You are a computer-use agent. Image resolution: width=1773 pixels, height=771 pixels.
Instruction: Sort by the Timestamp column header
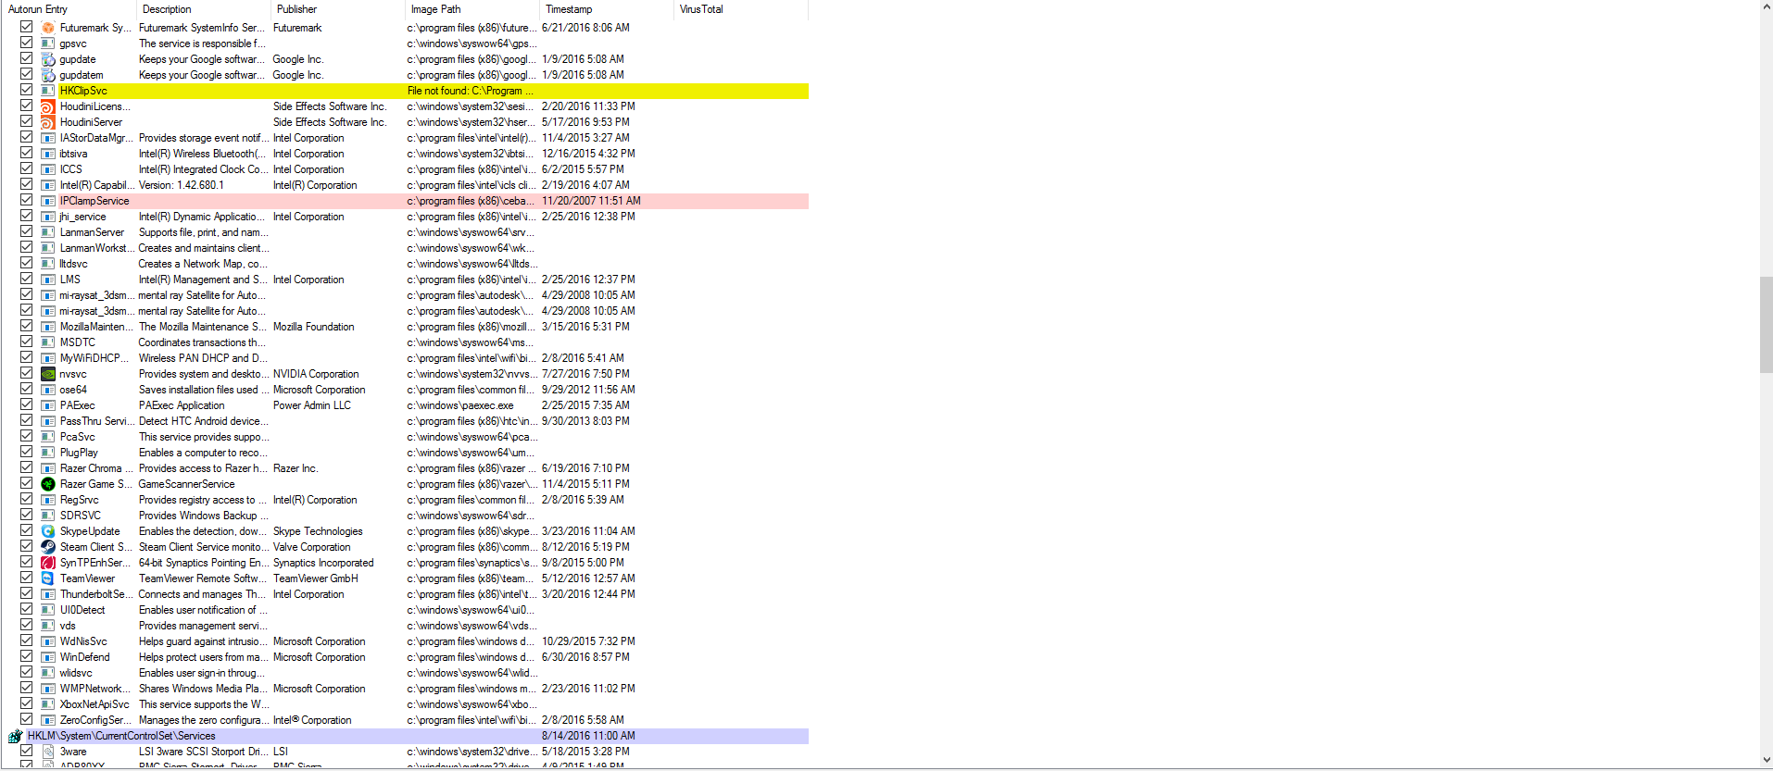point(606,9)
